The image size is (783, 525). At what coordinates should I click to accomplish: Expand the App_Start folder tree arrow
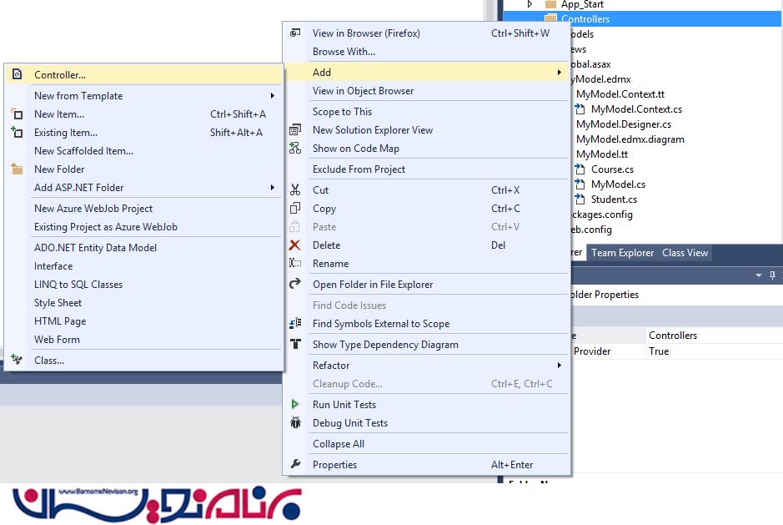tap(530, 4)
